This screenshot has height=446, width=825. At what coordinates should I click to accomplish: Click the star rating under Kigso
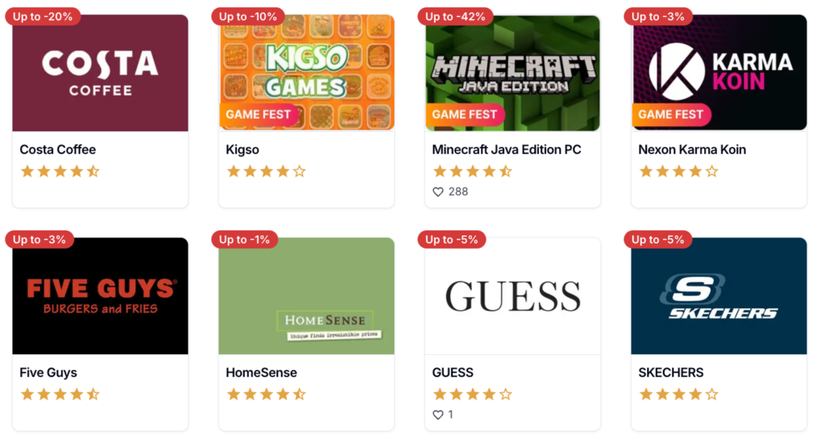[266, 171]
